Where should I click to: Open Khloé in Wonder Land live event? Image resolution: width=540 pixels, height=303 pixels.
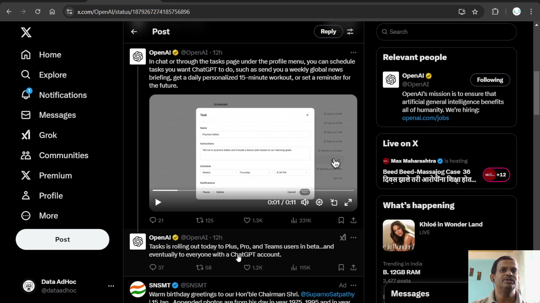pos(446,235)
